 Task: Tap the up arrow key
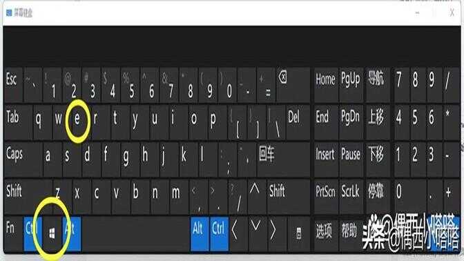point(255,188)
